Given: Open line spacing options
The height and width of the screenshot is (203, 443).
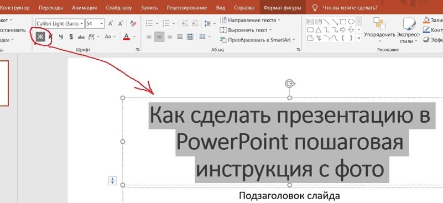Looking at the screenshot, I should tap(208, 23).
